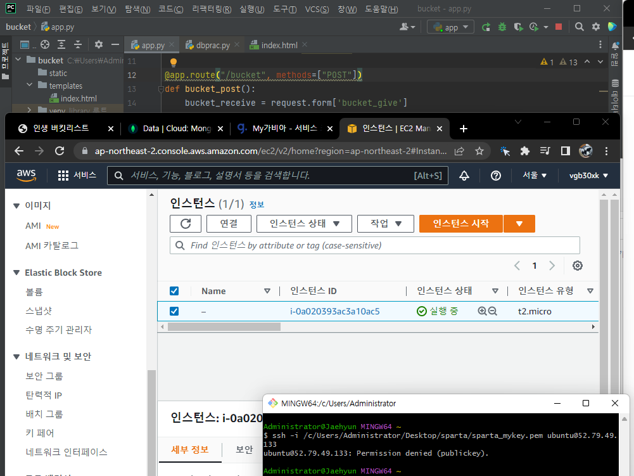Open instance ID i-0a020393ac3a10ac5 link
The height and width of the screenshot is (476, 634).
[335, 311]
